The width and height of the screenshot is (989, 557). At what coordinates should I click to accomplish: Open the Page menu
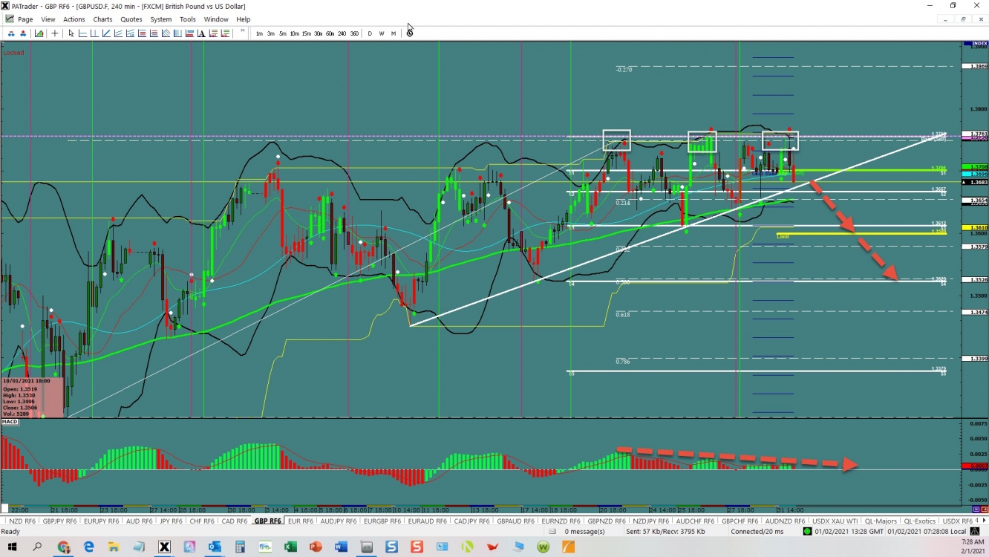[25, 19]
